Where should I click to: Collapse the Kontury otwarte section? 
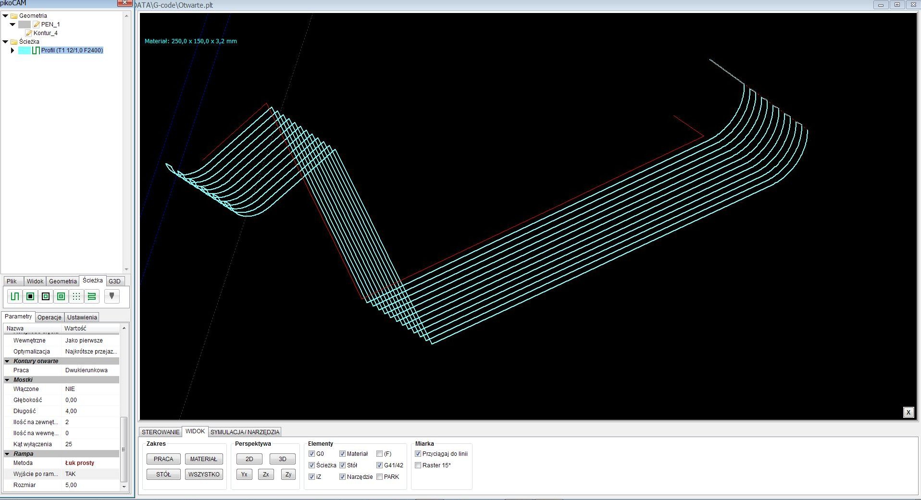(7, 361)
